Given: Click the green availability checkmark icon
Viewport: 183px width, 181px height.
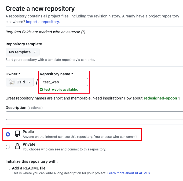Looking at the screenshot, I should 41,90.
